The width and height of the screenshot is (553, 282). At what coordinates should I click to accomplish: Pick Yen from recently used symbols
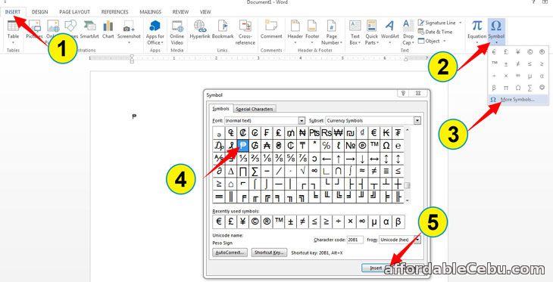point(242,222)
